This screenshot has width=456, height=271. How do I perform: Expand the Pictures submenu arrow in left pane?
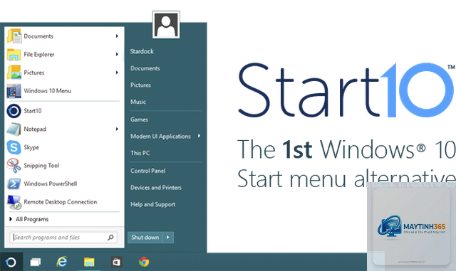117,73
